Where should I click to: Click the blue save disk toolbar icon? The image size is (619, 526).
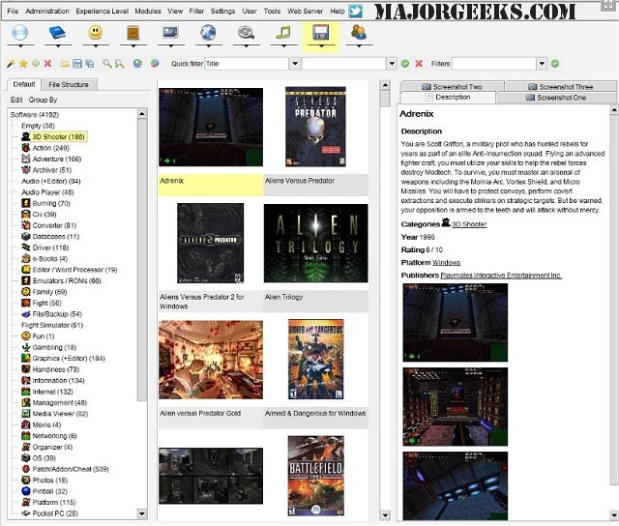[x=77, y=64]
